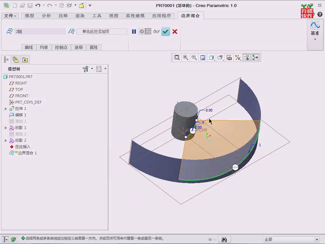Open the 全部 selection filter dropdown
Image resolution: width=325 pixels, height=244 pixels.
317,240
